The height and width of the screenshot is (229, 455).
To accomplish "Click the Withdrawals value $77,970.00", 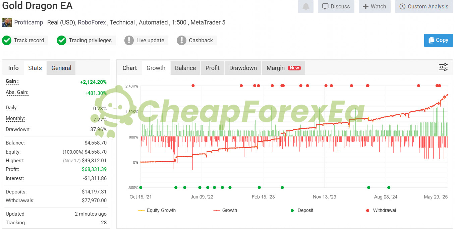I will click(x=94, y=201).
